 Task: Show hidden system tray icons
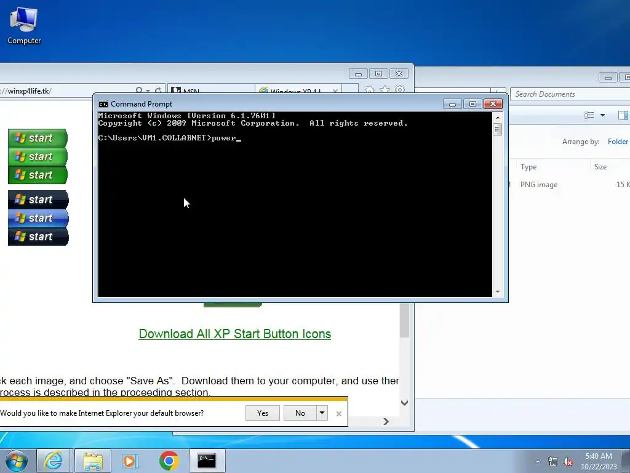pos(538,461)
